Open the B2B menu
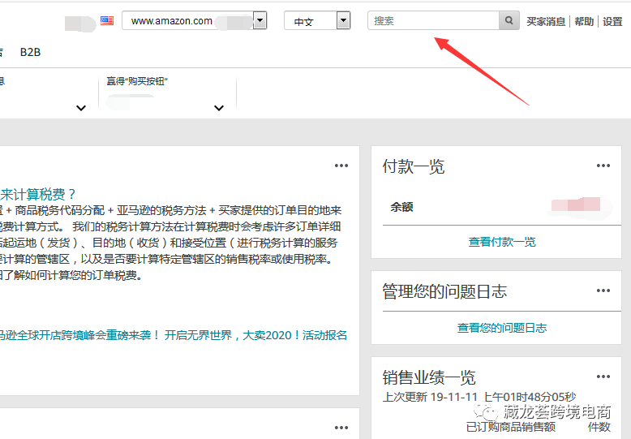 (x=30, y=53)
